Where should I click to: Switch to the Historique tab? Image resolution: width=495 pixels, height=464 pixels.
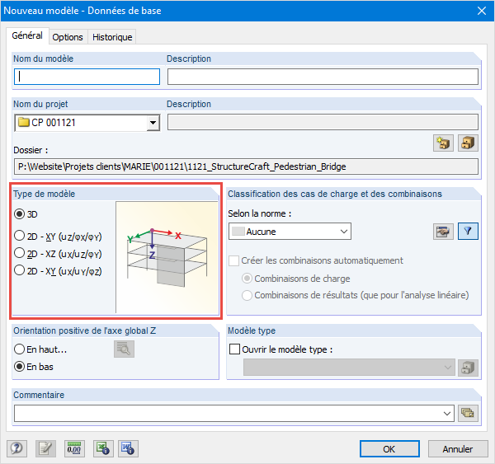pos(112,37)
